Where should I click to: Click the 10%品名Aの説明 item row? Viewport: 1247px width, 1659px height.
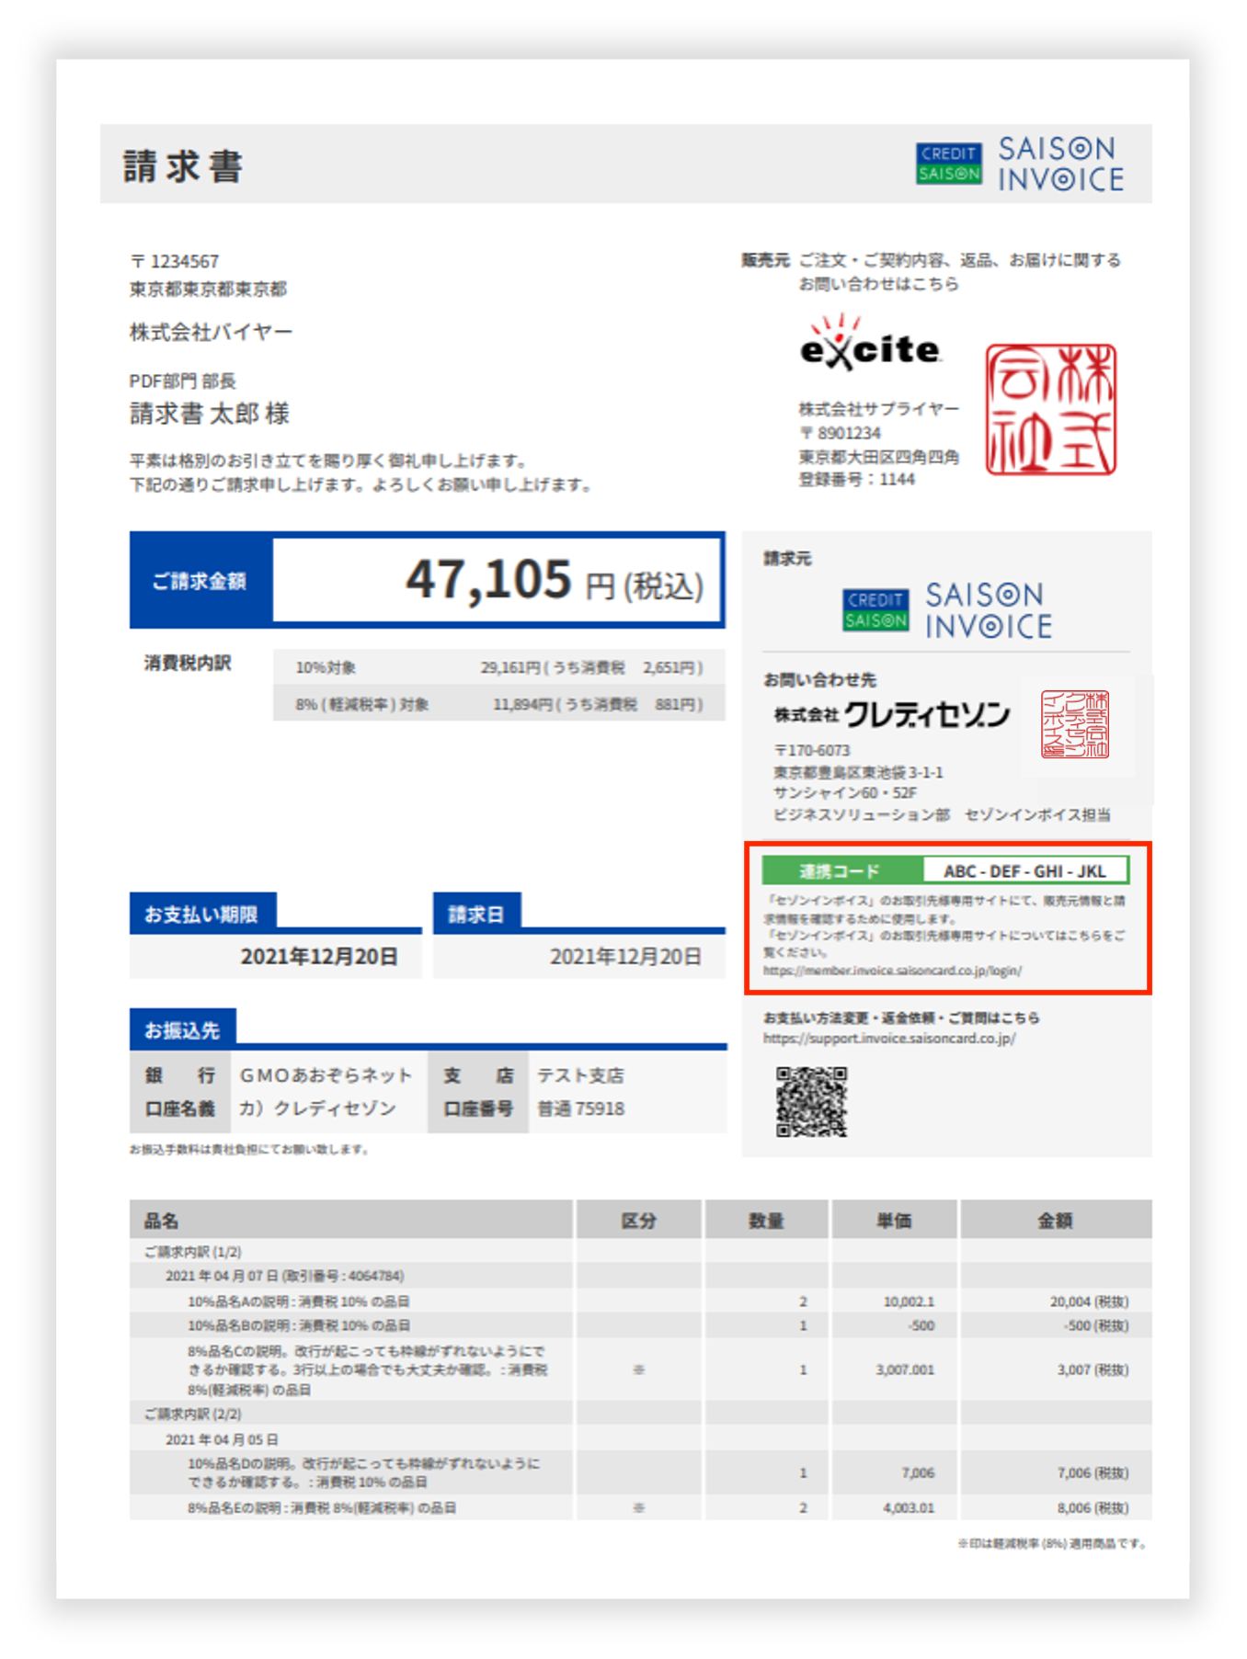point(640,1301)
